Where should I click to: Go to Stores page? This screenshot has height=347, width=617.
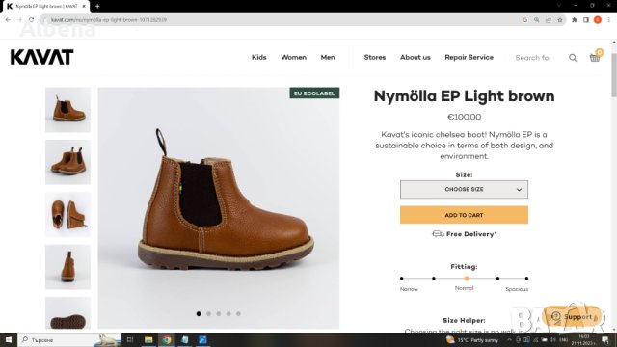(375, 58)
